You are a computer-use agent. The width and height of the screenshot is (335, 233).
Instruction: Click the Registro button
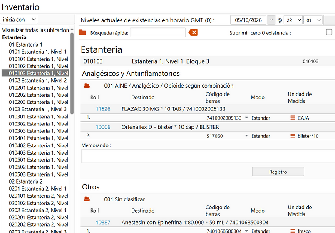278,172
